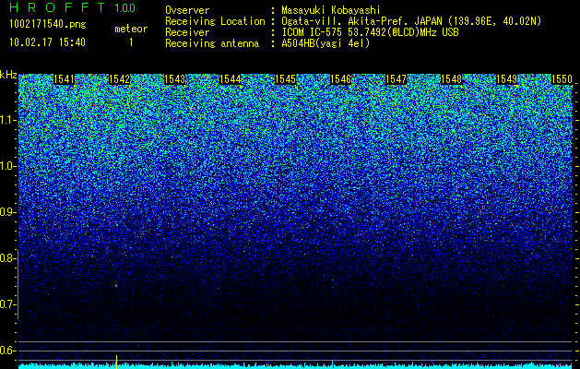Click the 1543 time marker label

(x=174, y=79)
